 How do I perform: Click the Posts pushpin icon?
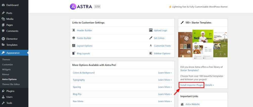pos(3,13)
